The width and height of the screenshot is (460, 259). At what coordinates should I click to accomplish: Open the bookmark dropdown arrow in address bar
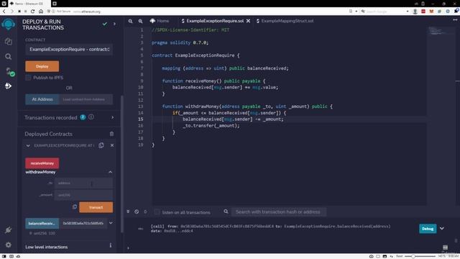tap(356, 12)
